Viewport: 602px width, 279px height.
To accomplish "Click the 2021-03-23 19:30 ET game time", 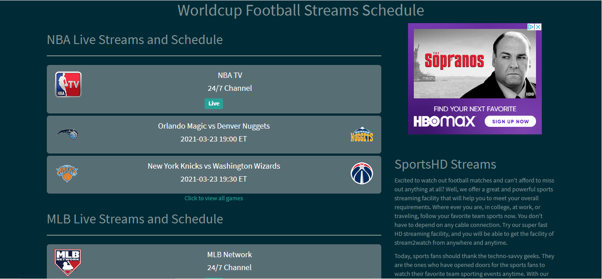I will [x=214, y=179].
